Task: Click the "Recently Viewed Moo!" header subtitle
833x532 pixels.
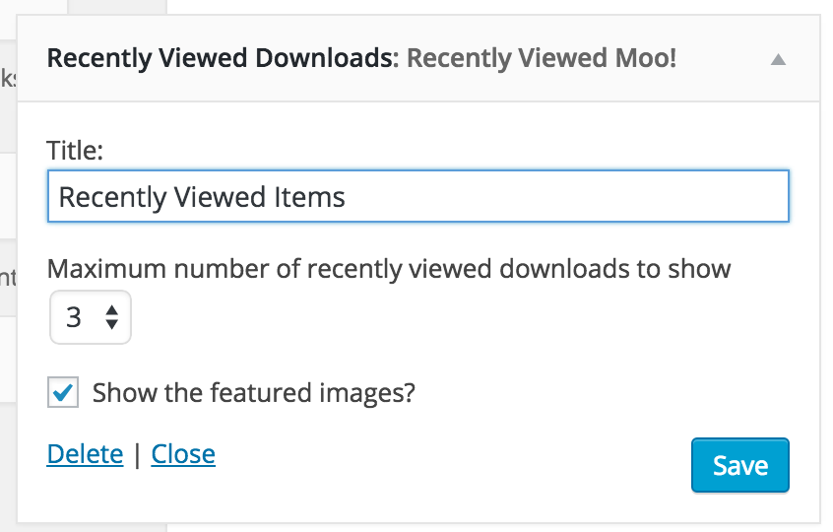Action: point(542,58)
